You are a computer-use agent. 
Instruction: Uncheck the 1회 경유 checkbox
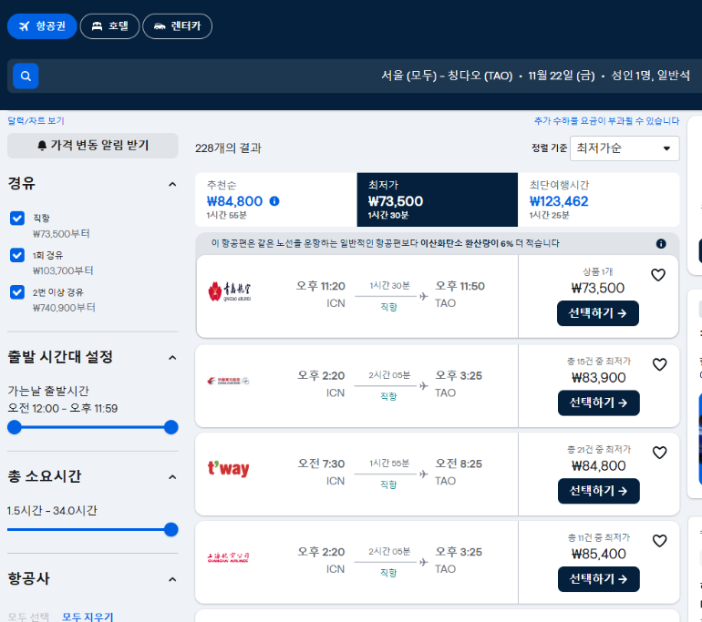(17, 255)
